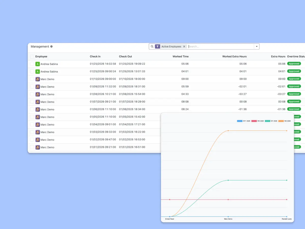Remove the Active Employees filter via its X
The height and width of the screenshot is (229, 305).
[x=184, y=47]
